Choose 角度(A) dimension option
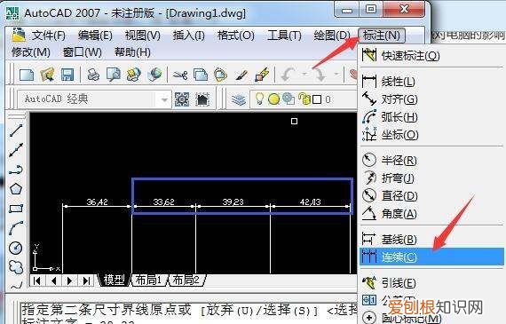This screenshot has width=506, height=324. coord(431,213)
